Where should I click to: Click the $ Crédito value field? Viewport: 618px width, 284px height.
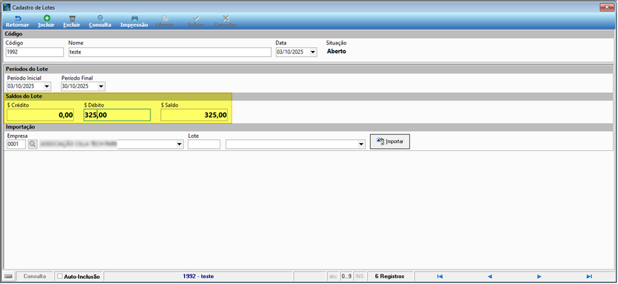pyautogui.click(x=40, y=116)
